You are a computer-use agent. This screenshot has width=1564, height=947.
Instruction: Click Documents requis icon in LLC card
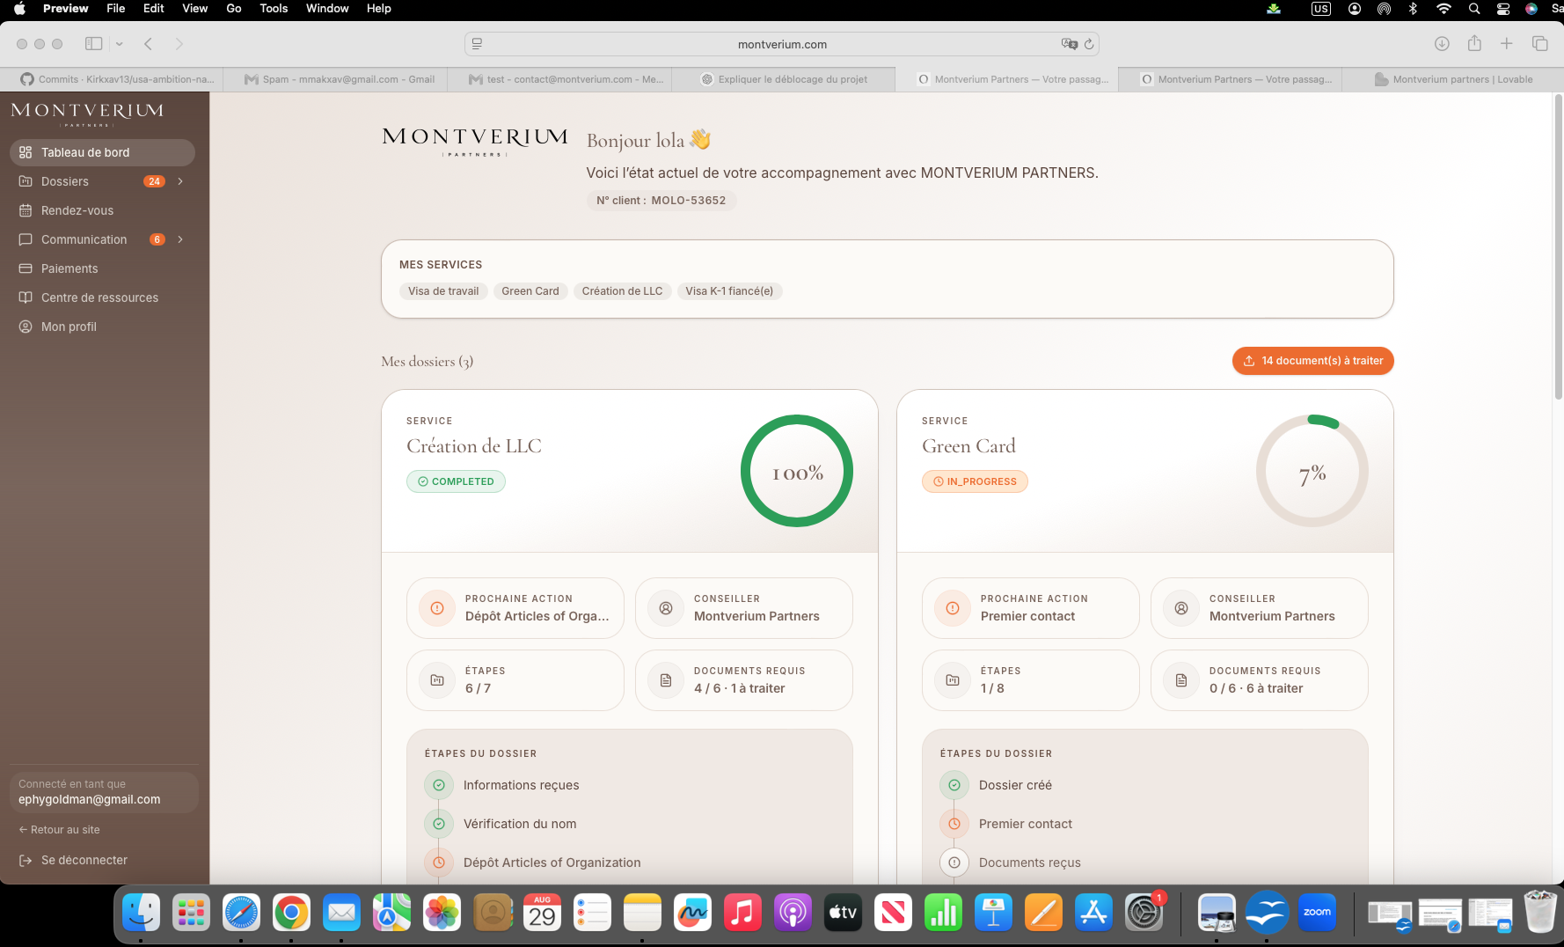pyautogui.click(x=666, y=680)
